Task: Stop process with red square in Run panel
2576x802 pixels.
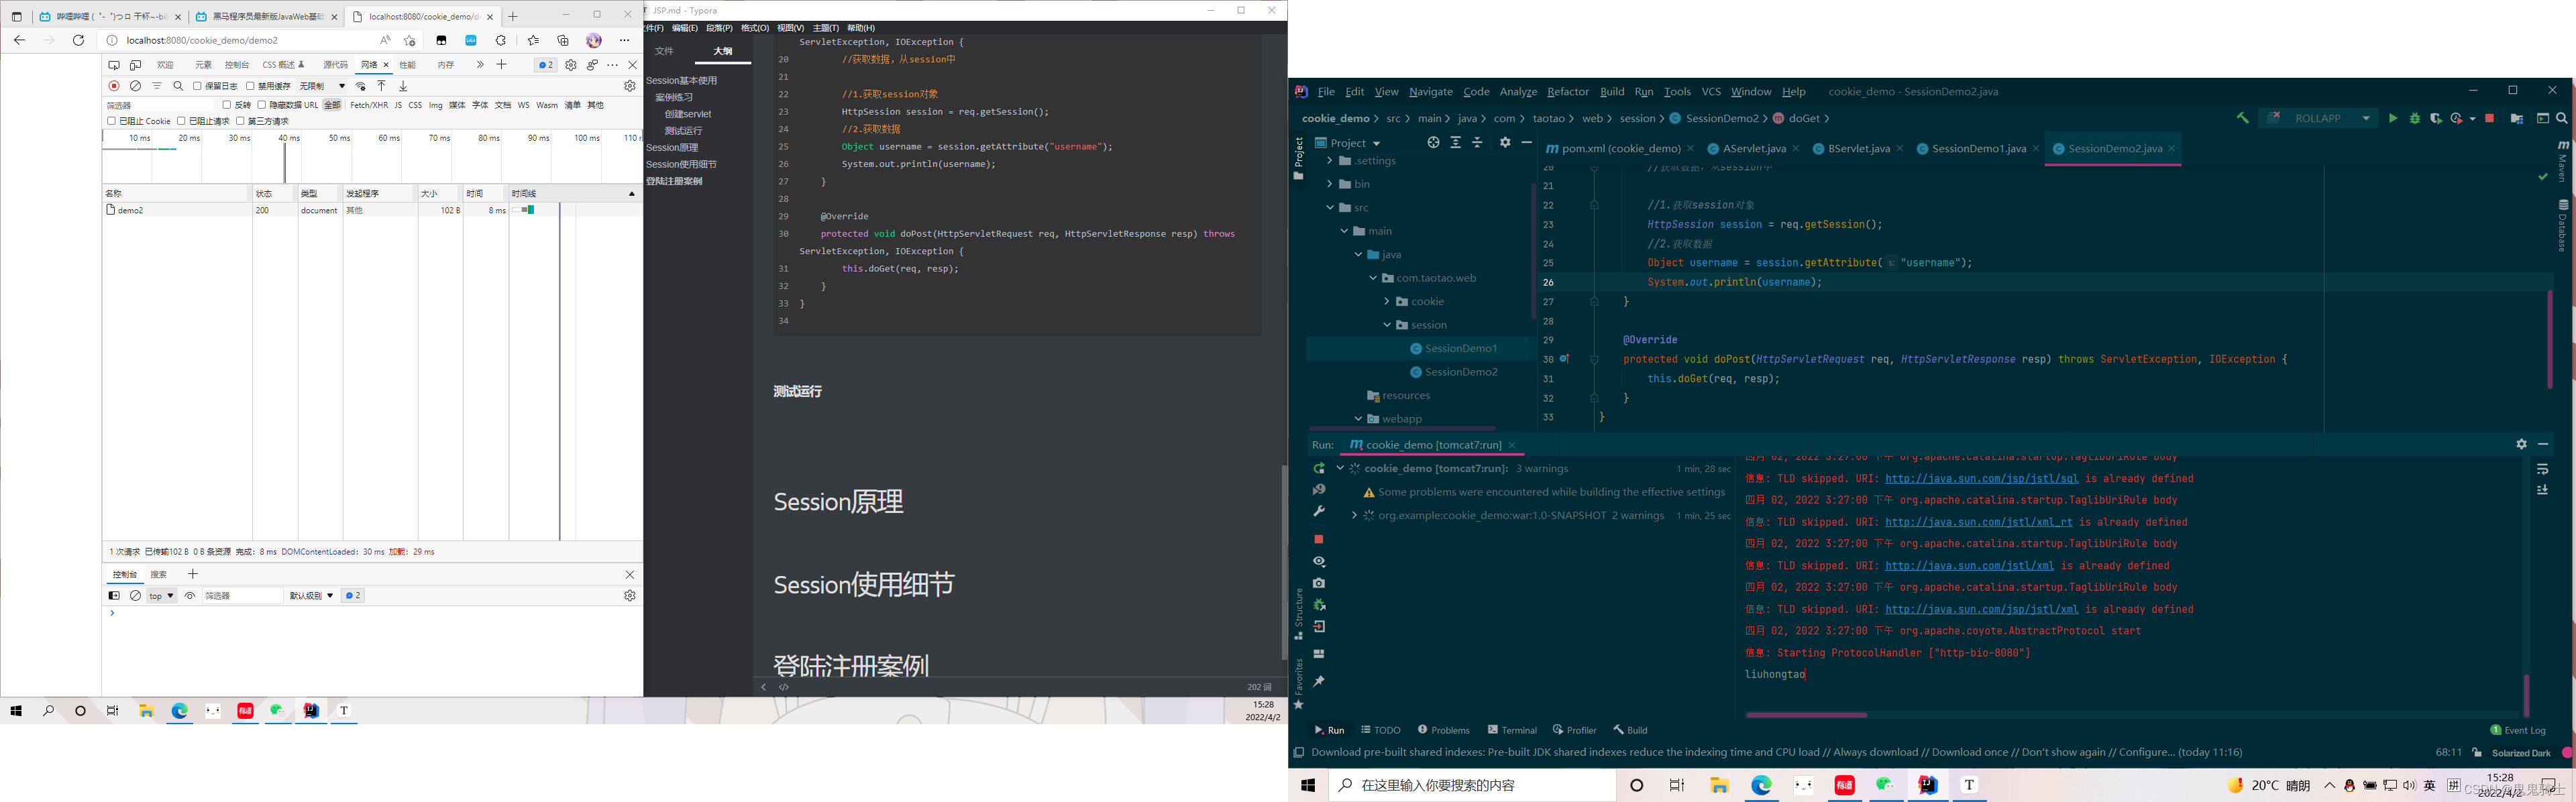Action: tap(1319, 539)
